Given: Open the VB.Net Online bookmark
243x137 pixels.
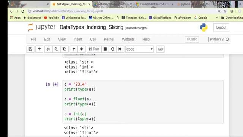Looking at the screenshot, I should [101, 18].
